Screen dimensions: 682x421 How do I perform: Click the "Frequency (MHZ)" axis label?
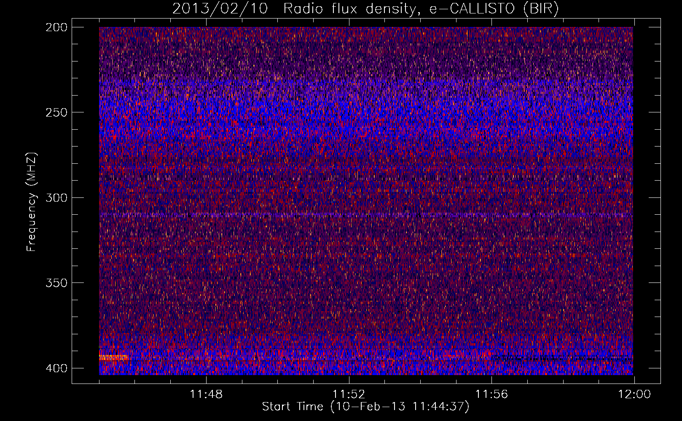(32, 202)
